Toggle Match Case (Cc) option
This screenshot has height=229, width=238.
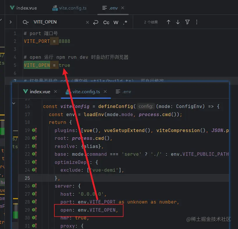(x=106, y=22)
